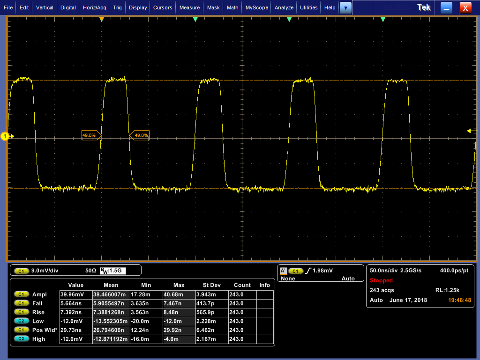Click the 50.0ns/div horizontal scale readout

[382, 270]
